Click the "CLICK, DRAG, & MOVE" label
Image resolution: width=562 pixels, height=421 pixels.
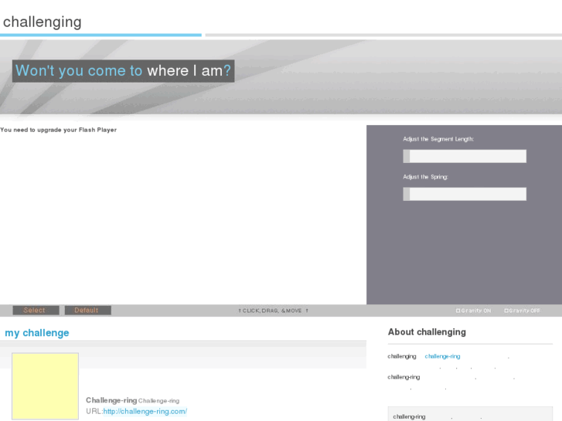point(273,311)
